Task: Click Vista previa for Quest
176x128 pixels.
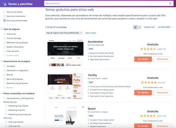Action: click(x=162, y=126)
